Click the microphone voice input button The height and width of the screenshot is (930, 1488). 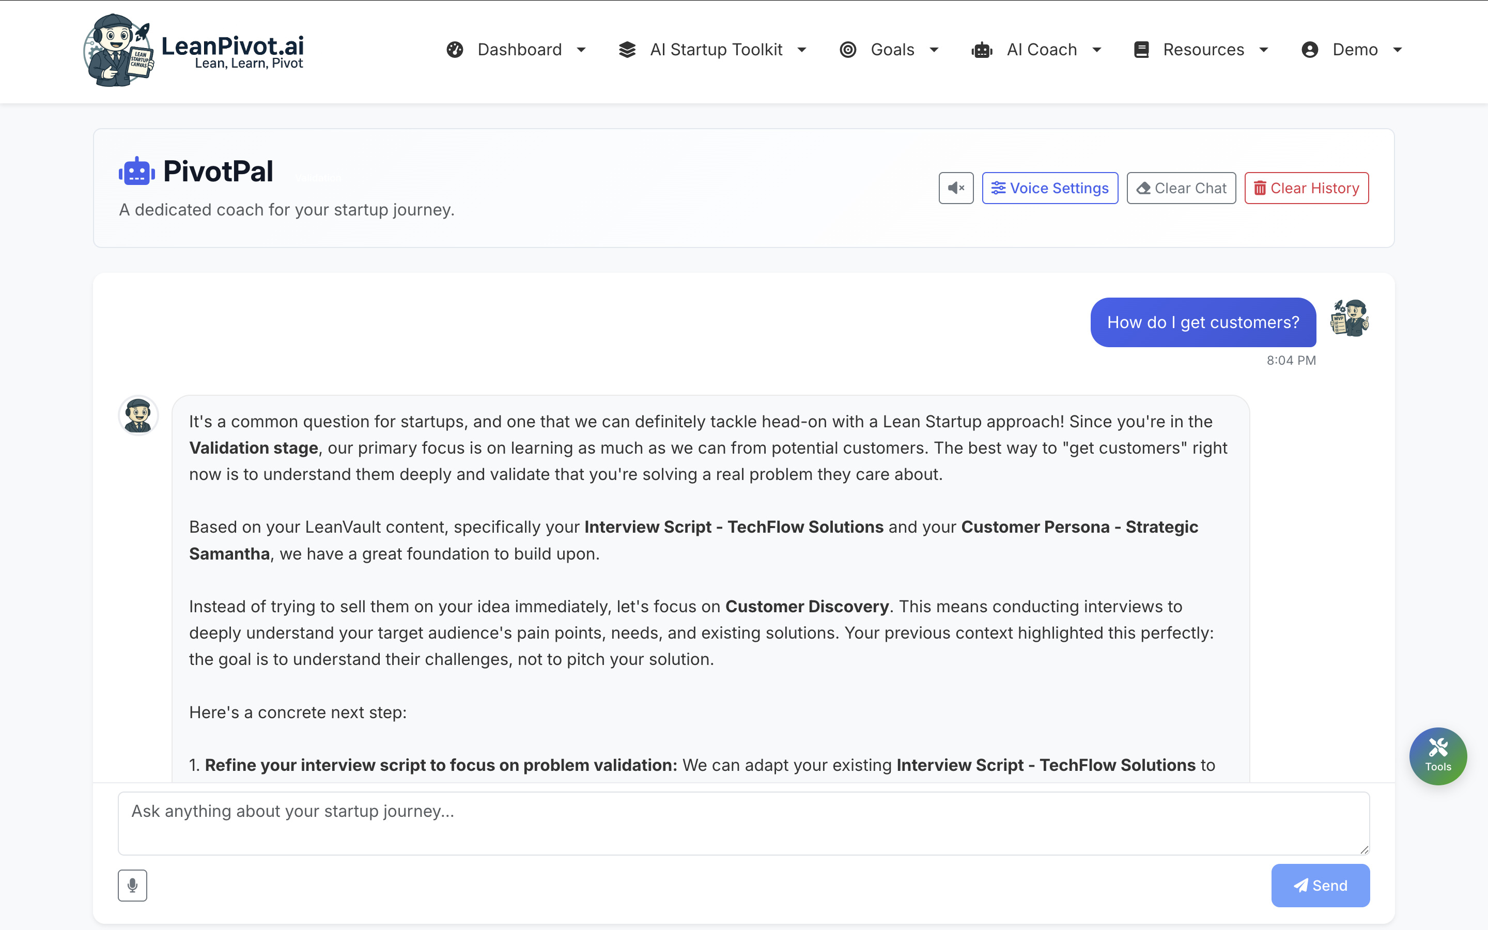tap(132, 885)
